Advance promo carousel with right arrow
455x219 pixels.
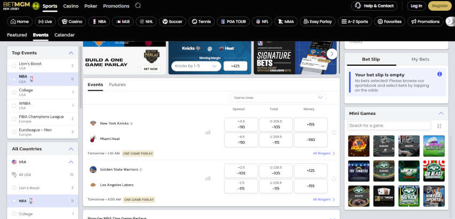pyautogui.click(x=332, y=53)
